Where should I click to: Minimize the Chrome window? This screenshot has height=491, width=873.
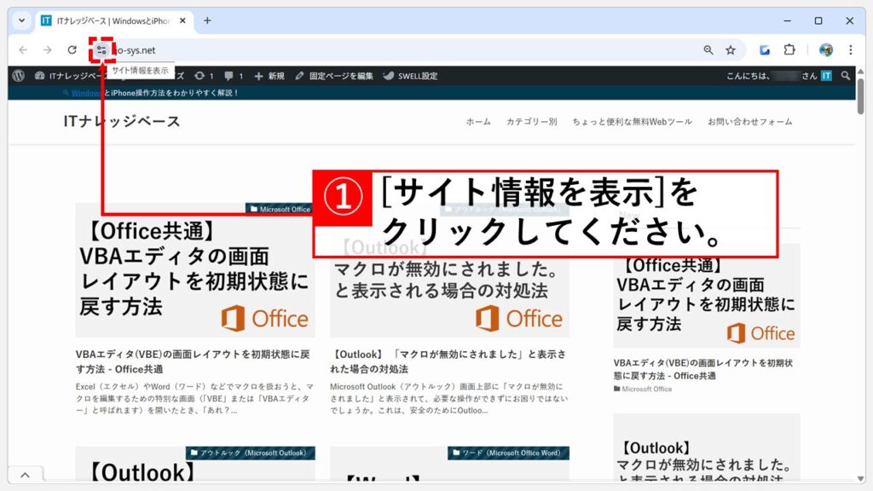[x=787, y=20]
